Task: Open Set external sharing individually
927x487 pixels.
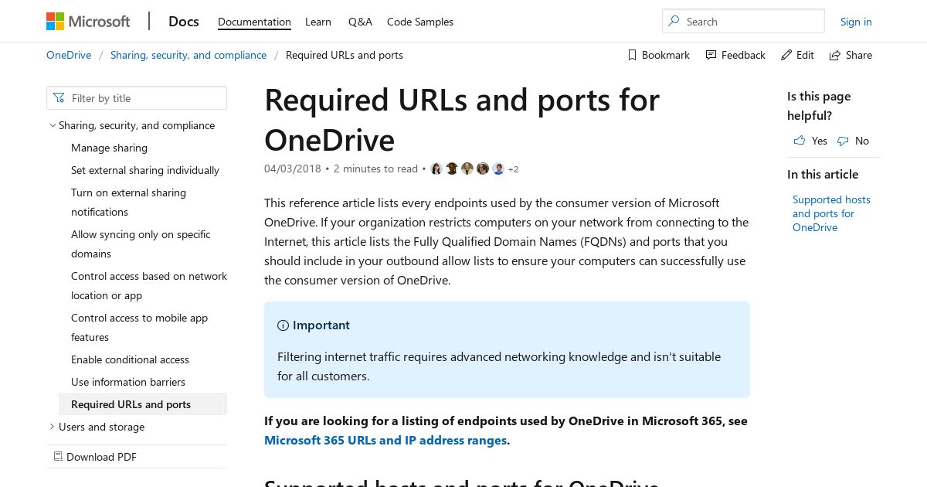Action: pos(145,170)
